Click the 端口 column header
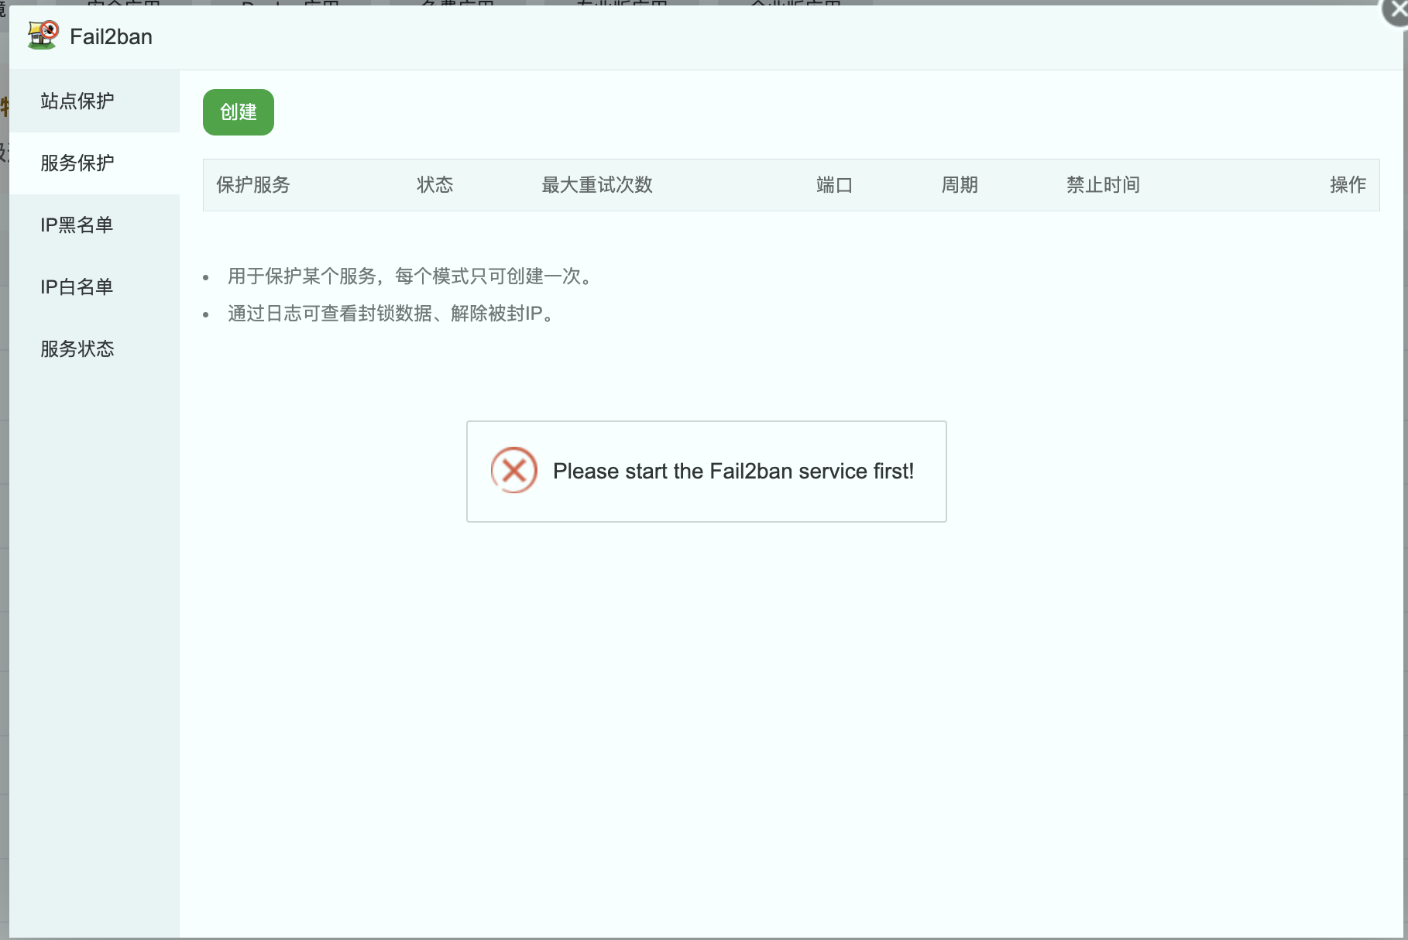1408x940 pixels. click(834, 185)
